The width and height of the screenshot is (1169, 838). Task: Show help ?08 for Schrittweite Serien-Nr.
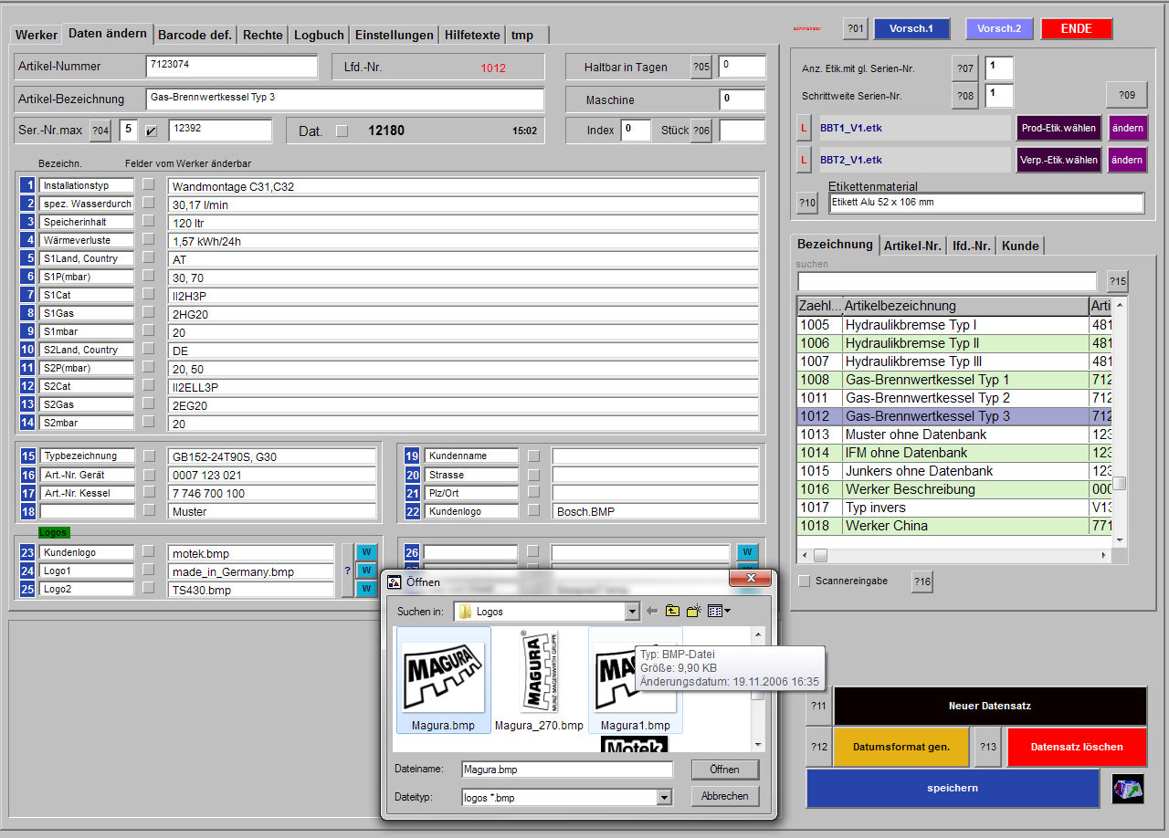click(x=965, y=95)
